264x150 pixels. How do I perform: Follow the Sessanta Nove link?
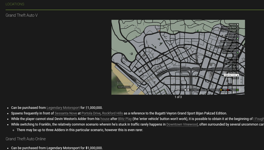point(66,113)
